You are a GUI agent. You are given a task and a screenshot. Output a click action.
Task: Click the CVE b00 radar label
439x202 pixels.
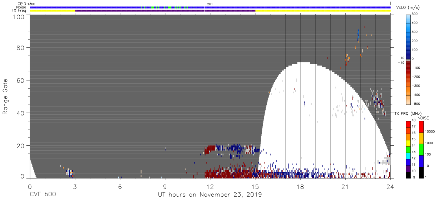(x=43, y=195)
